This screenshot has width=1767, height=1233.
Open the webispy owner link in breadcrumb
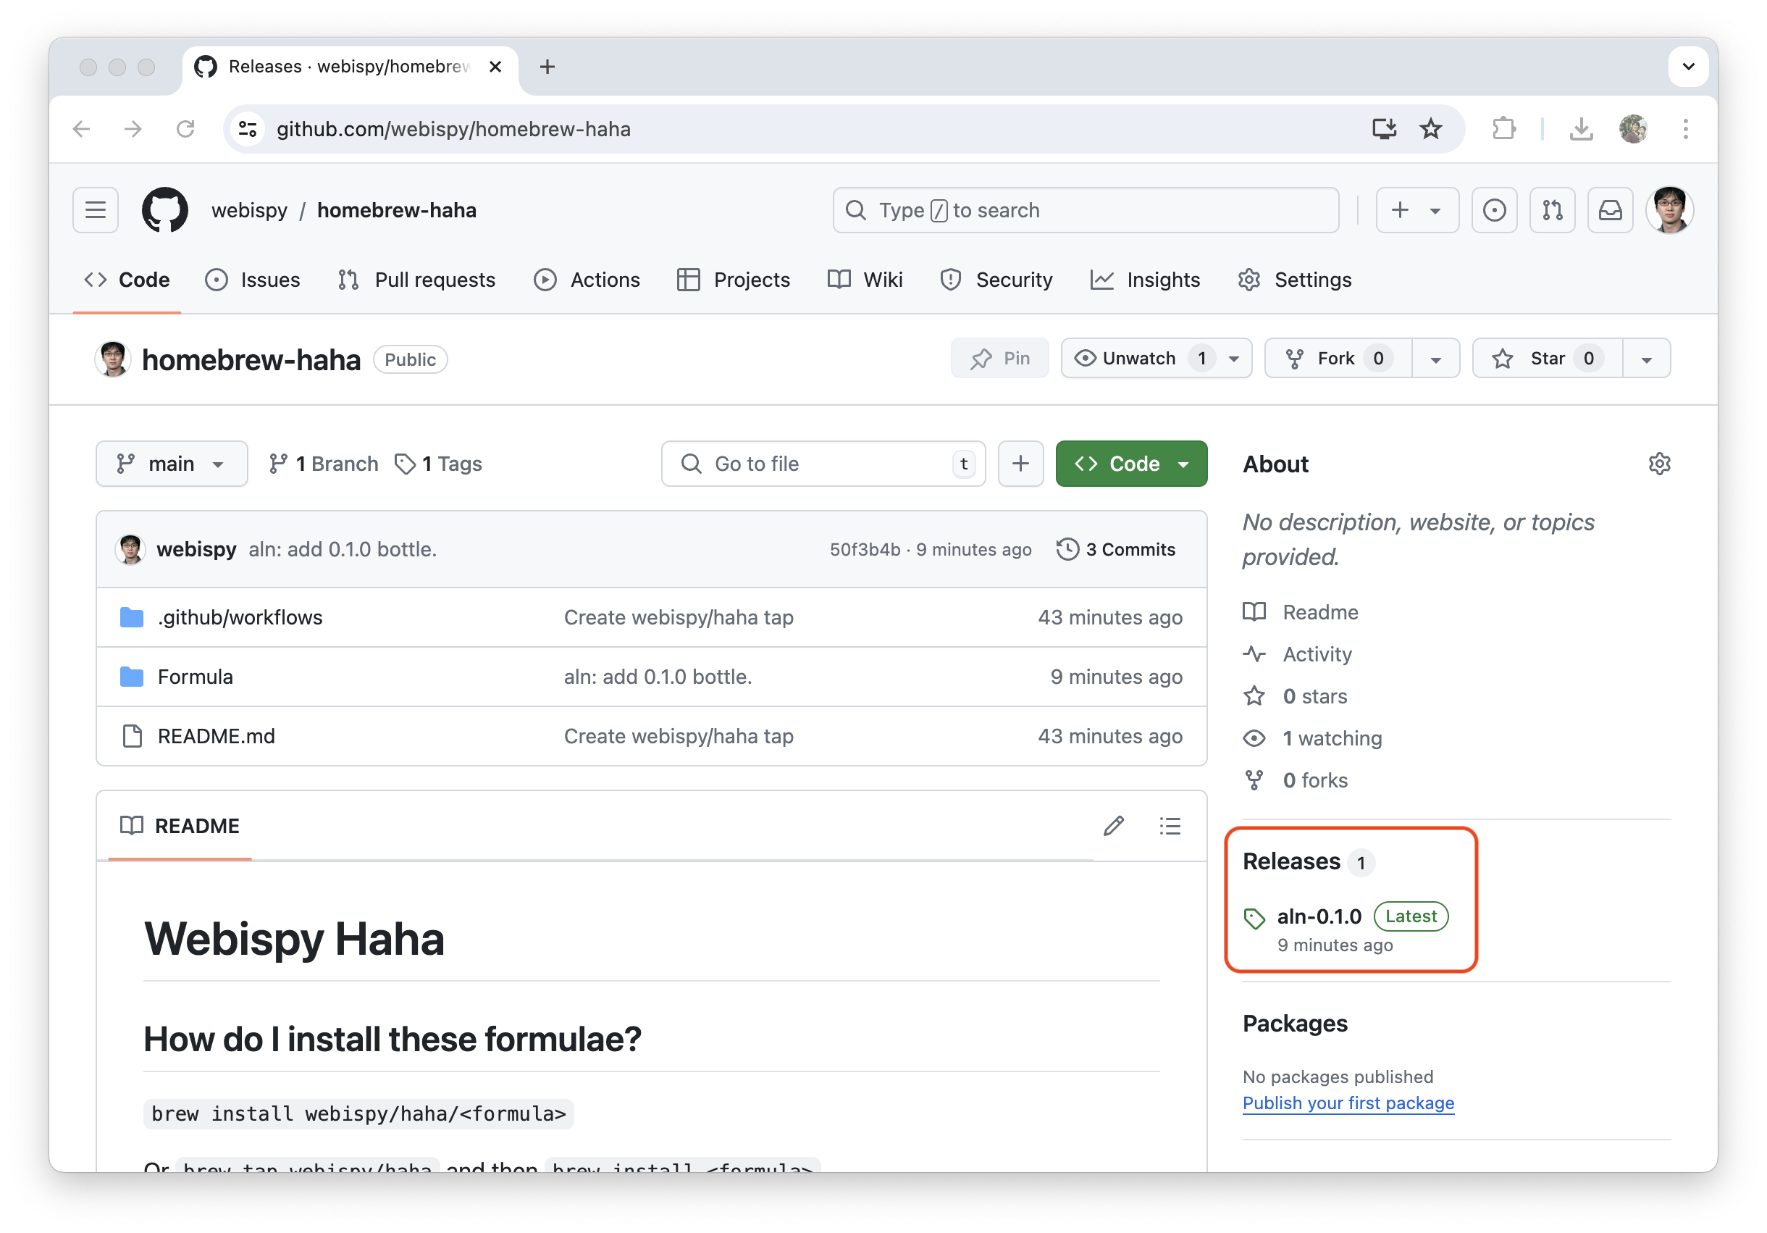(249, 210)
